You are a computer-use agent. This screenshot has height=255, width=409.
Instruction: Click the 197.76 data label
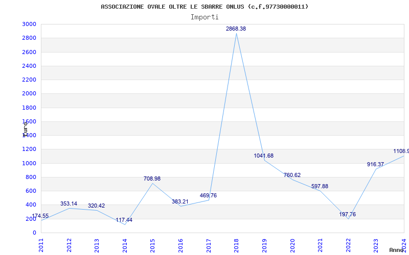coord(348,215)
